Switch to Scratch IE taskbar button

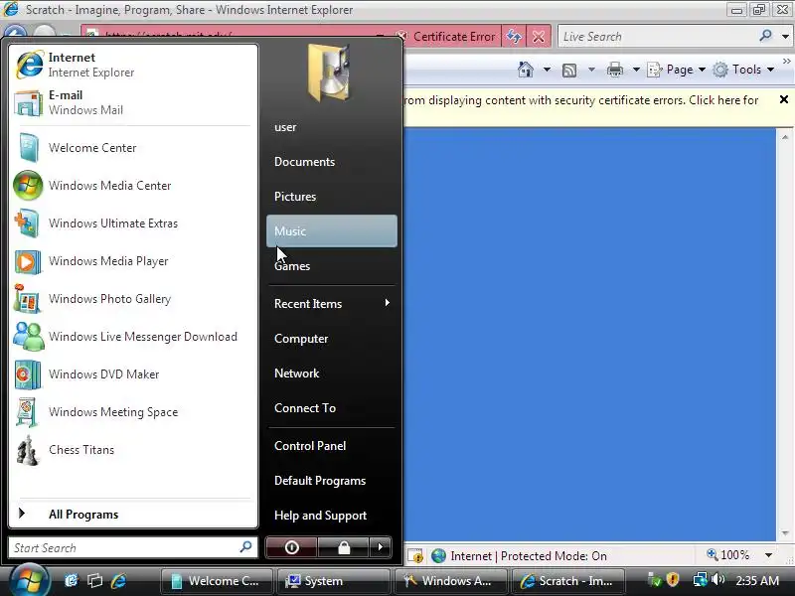(x=568, y=581)
